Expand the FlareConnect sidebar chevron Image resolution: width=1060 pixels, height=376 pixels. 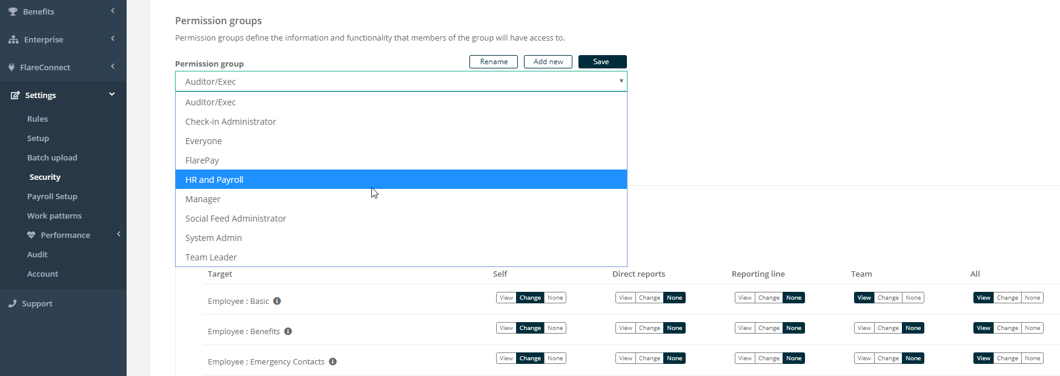point(113,67)
